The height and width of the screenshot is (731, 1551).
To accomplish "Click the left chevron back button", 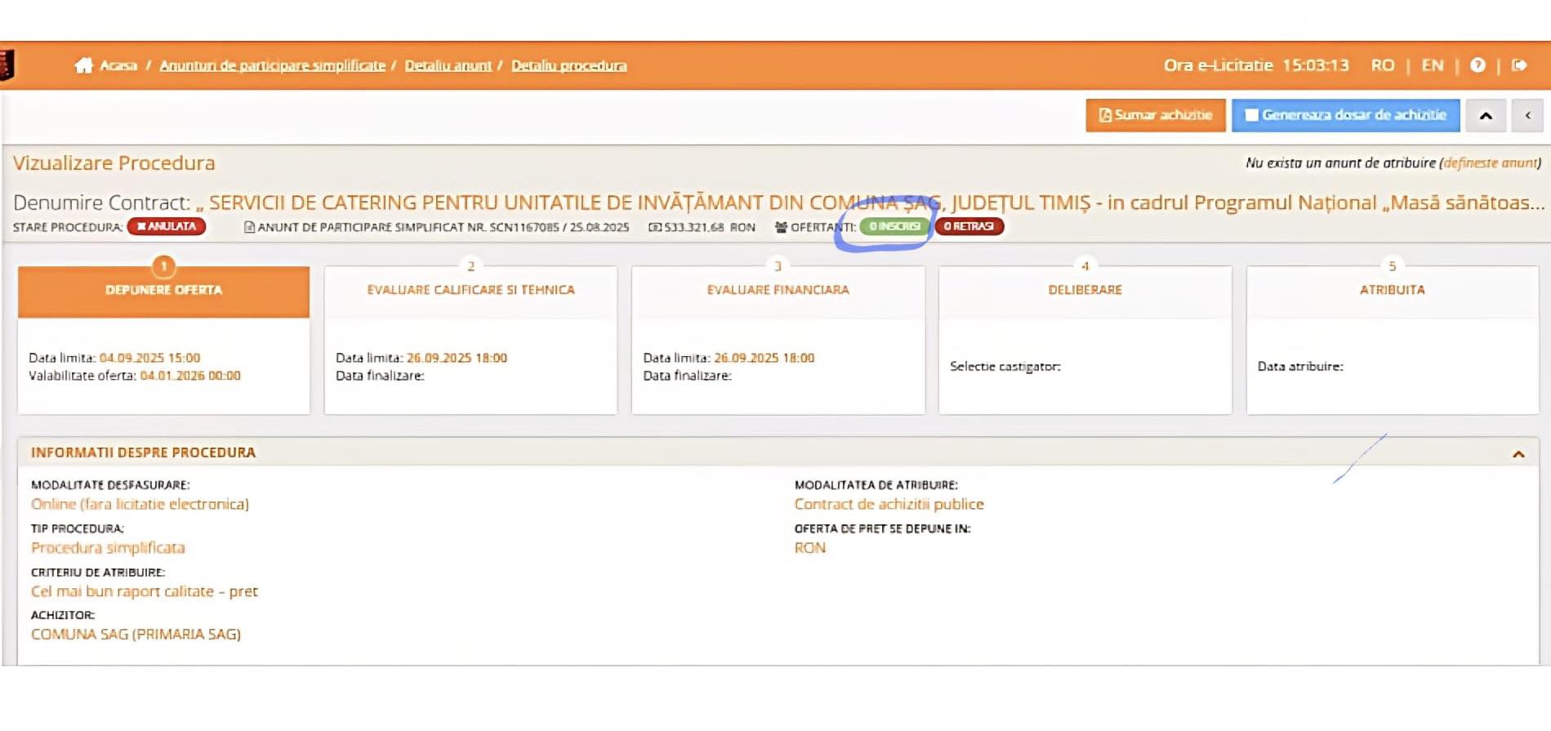I will (1527, 116).
